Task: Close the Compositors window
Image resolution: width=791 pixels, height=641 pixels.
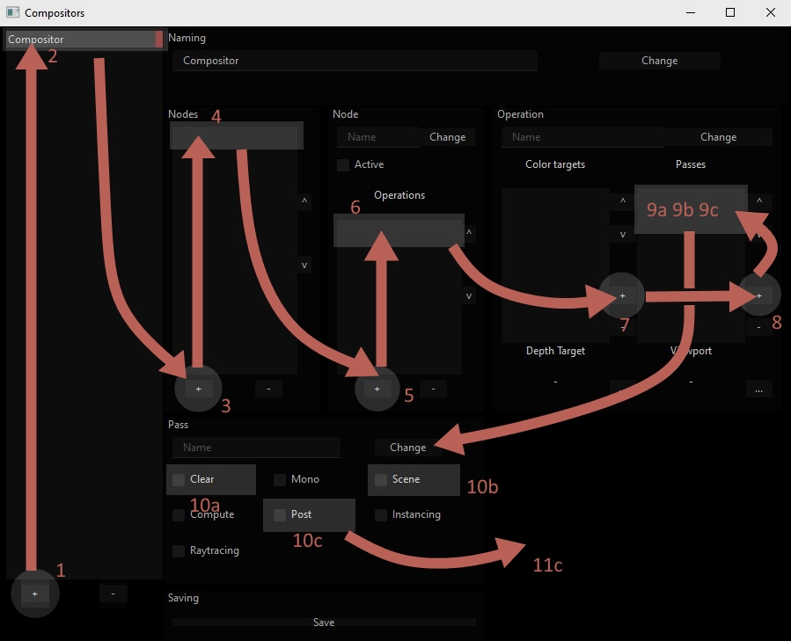Action: 770,12
